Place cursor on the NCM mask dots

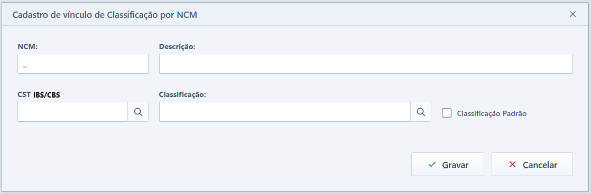pos(24,66)
